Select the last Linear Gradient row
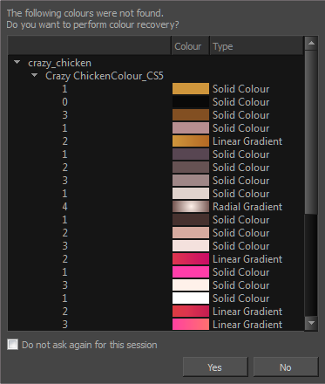This screenshot has width=325, height=384. [156, 324]
